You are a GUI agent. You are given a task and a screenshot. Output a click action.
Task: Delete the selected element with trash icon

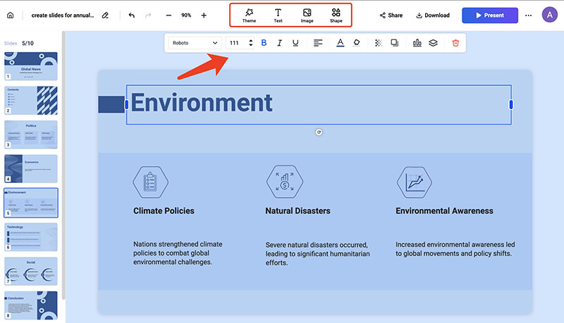pyautogui.click(x=455, y=43)
